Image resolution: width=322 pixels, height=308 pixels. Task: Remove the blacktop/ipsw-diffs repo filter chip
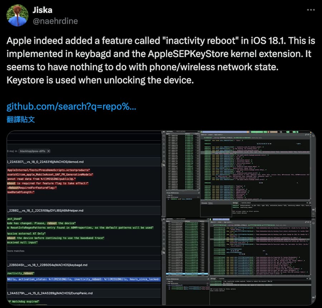pos(49,151)
